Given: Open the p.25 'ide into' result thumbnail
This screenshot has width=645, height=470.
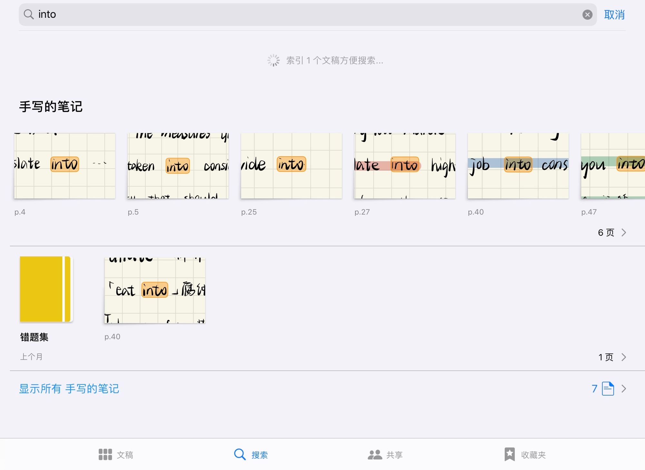Looking at the screenshot, I should coord(291,166).
